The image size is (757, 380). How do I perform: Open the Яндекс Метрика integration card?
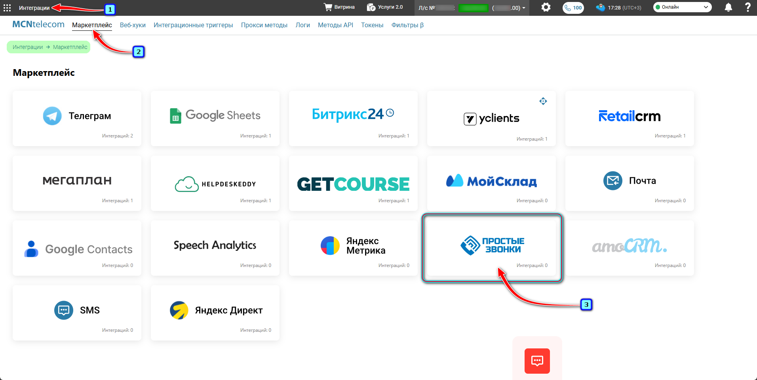353,248
